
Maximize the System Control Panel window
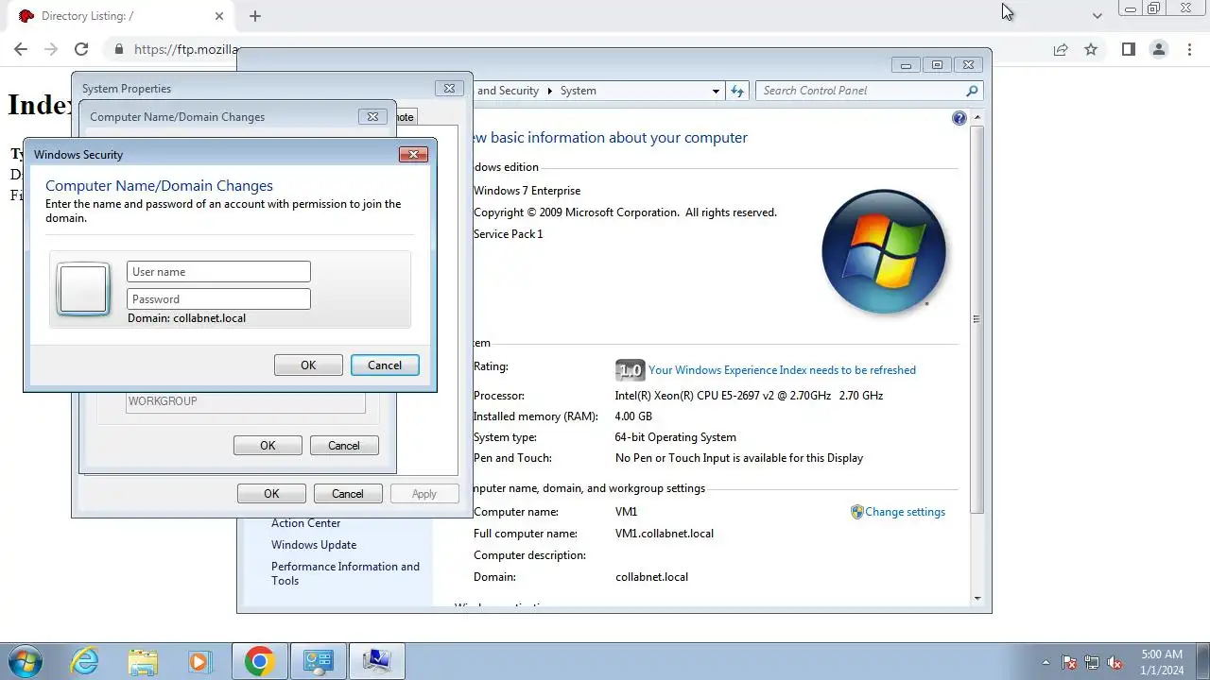click(937, 65)
